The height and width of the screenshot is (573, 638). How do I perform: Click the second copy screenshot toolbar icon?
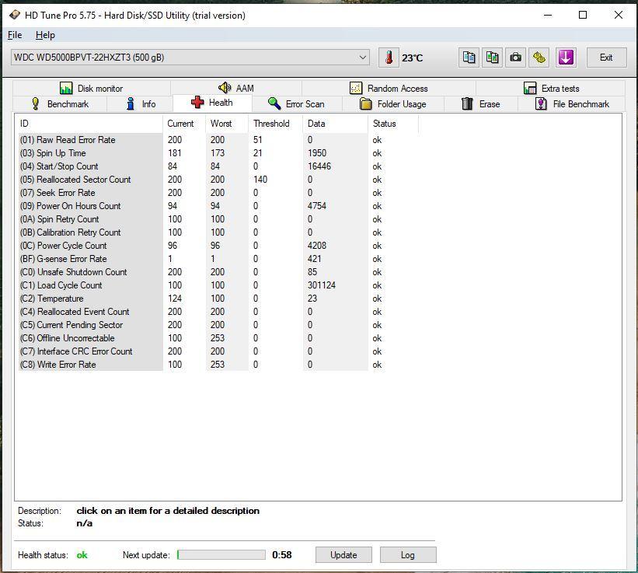pyautogui.click(x=493, y=58)
